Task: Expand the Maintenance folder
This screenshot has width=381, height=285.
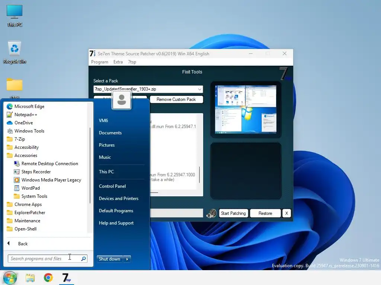Action: [27, 221]
